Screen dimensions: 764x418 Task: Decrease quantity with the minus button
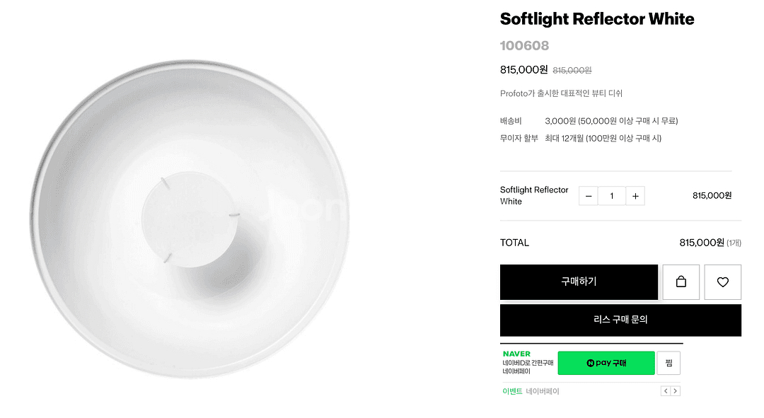[x=589, y=196]
